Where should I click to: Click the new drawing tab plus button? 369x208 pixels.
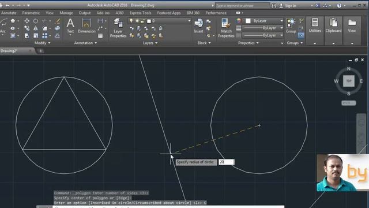pos(40,51)
